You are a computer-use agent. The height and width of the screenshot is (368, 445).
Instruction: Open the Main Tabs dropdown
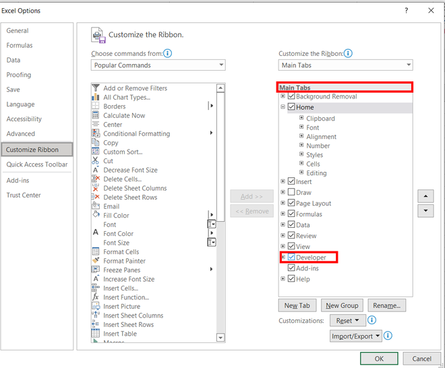click(x=345, y=65)
